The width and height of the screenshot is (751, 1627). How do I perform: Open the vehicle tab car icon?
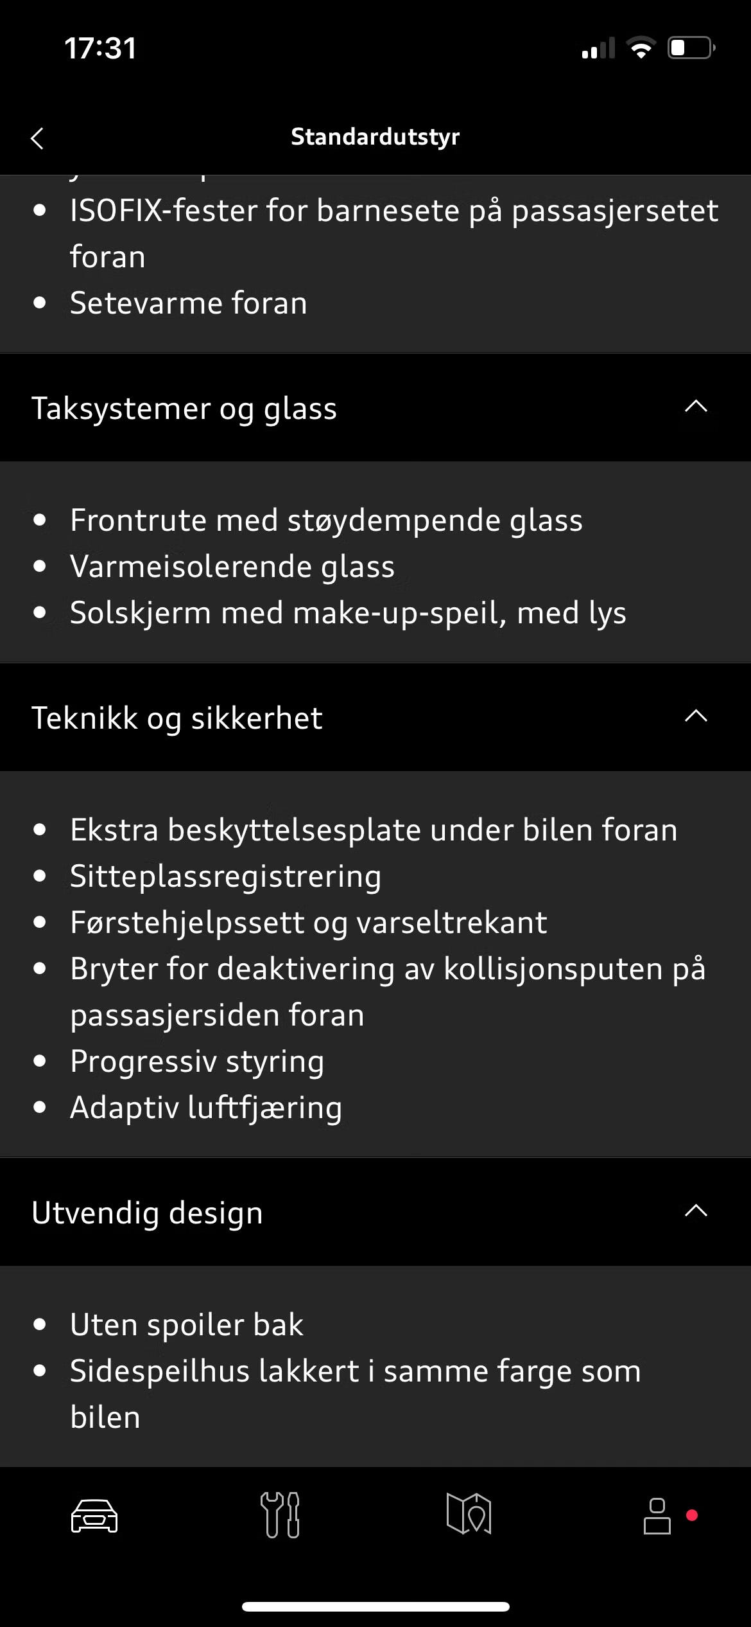pyautogui.click(x=94, y=1516)
